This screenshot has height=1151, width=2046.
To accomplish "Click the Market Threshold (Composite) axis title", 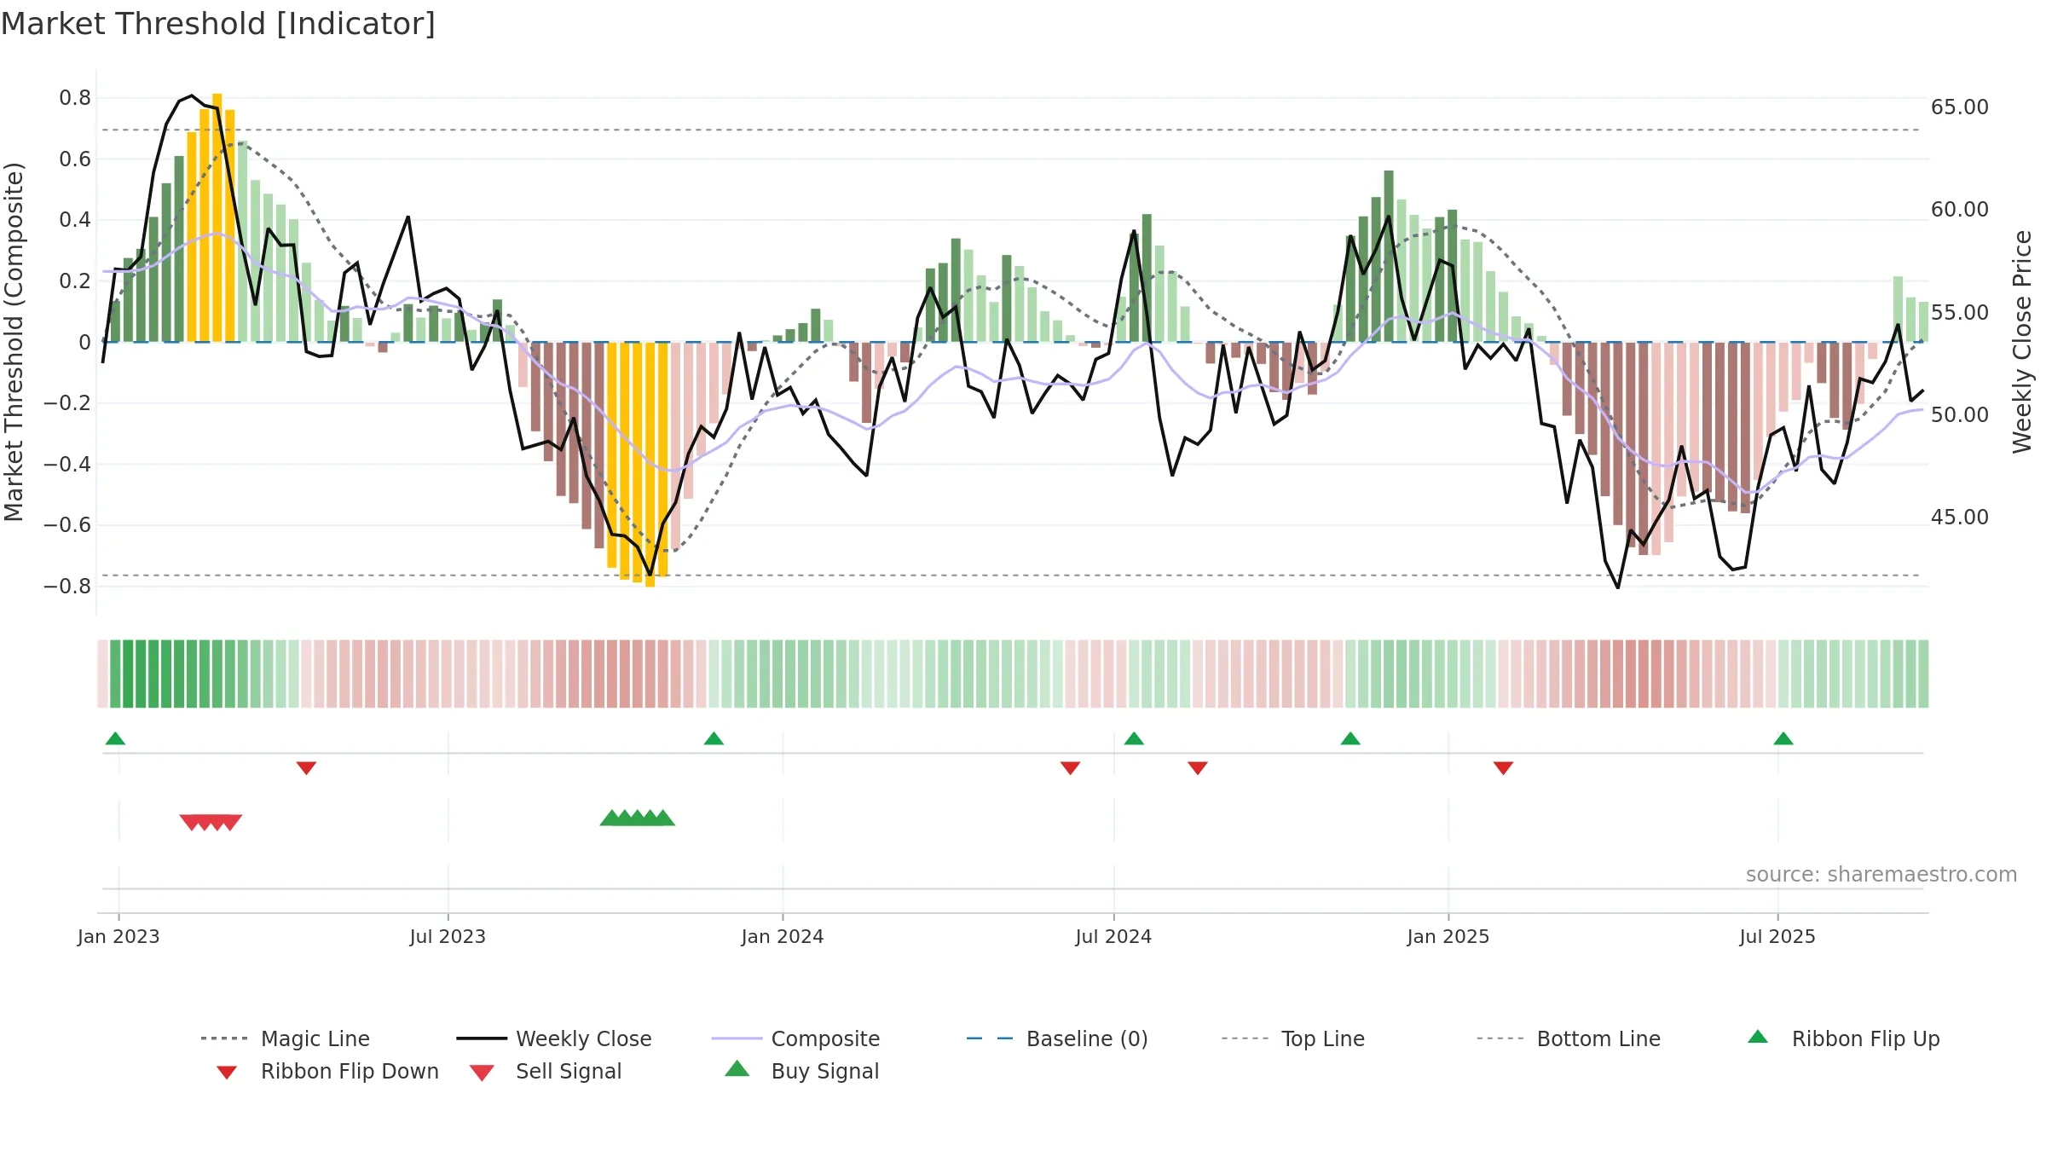I will (x=14, y=342).
